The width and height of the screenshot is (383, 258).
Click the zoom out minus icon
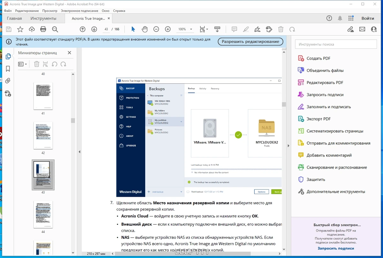coord(156,29)
